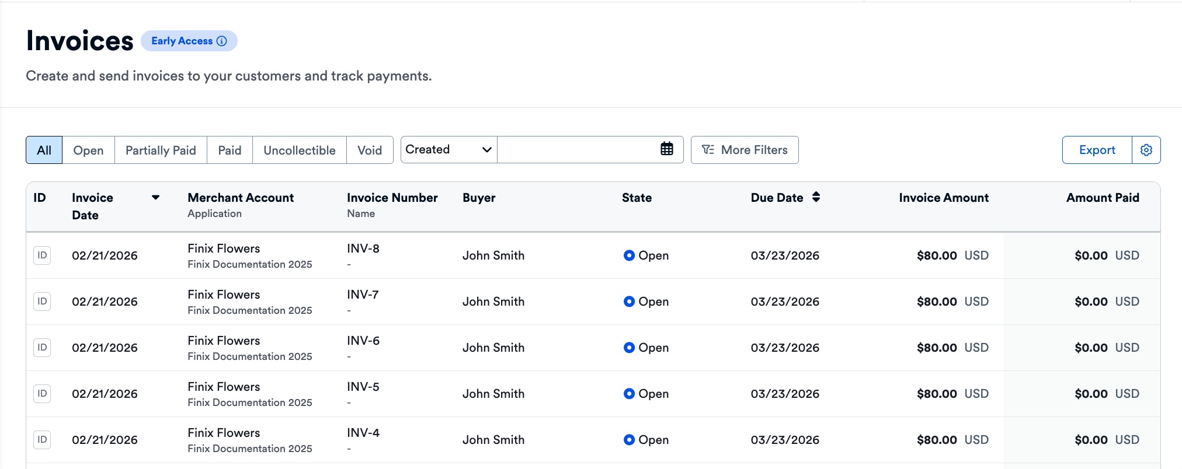Toggle Due Date sort arrows
The width and height of the screenshot is (1182, 469).
coord(816,197)
